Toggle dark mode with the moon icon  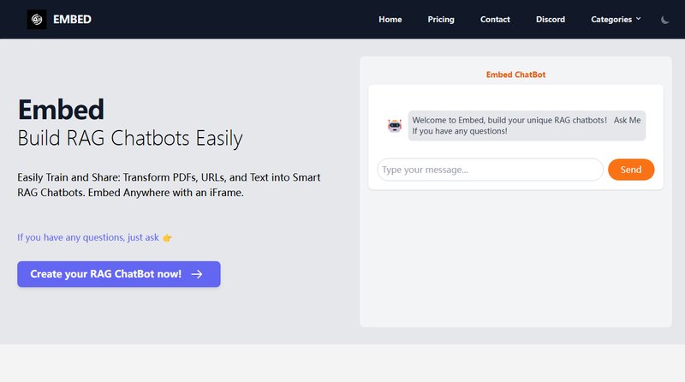click(x=665, y=20)
